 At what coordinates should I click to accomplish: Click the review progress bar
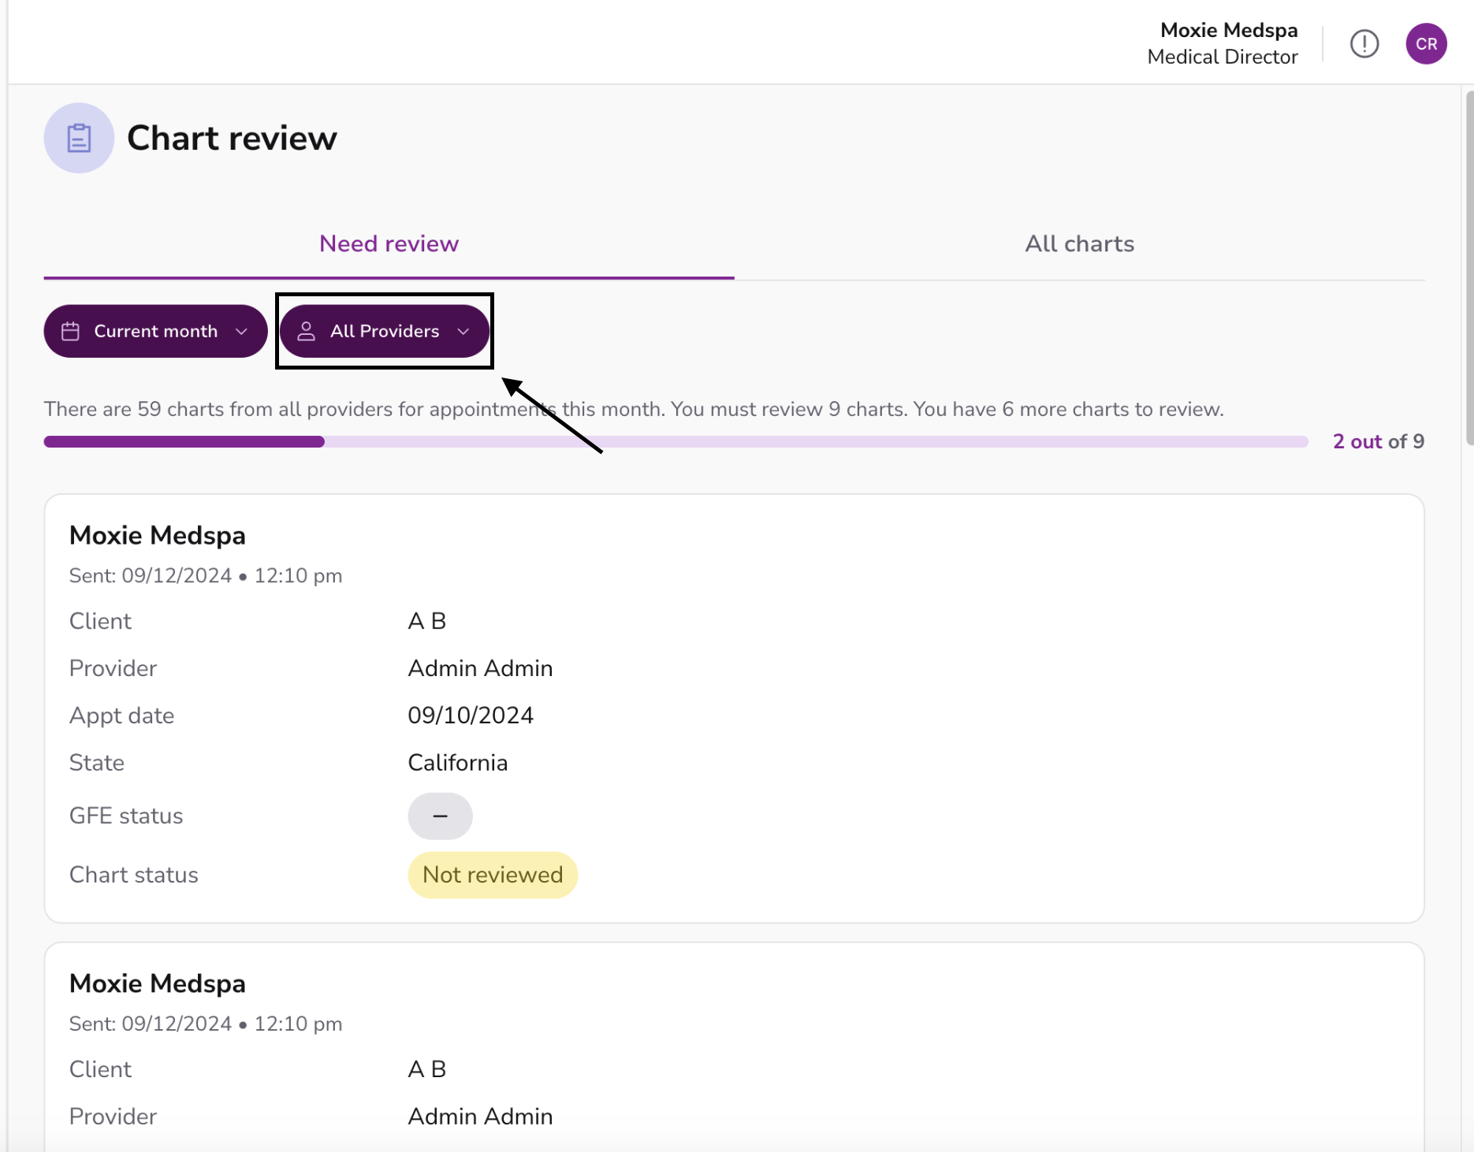tap(676, 442)
